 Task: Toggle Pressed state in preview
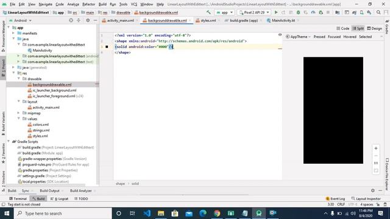[319, 36]
